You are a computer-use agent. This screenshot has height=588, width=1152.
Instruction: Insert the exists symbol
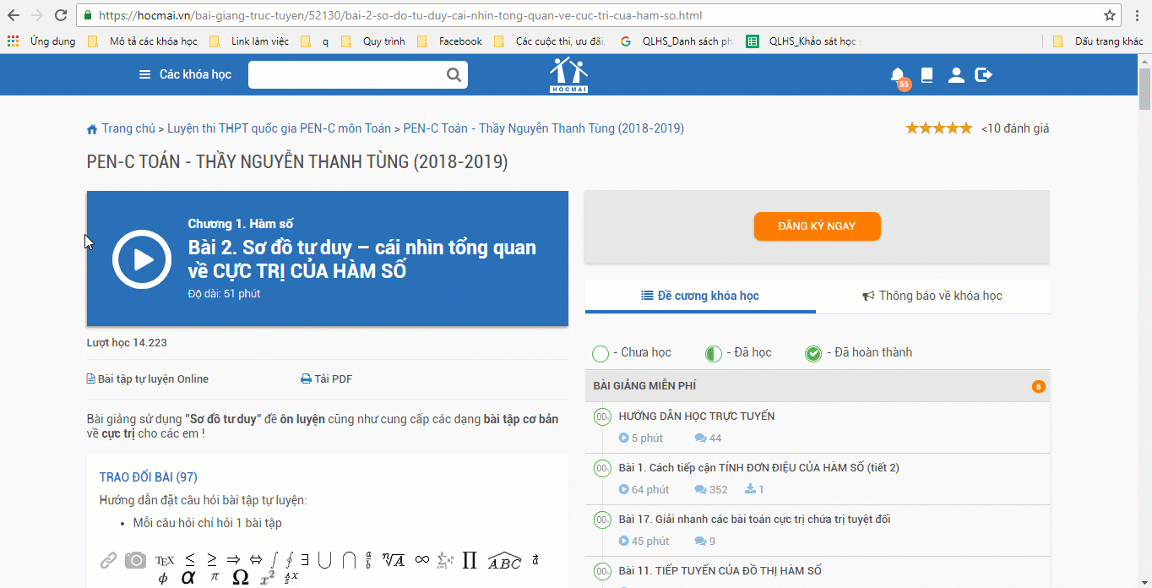click(304, 560)
